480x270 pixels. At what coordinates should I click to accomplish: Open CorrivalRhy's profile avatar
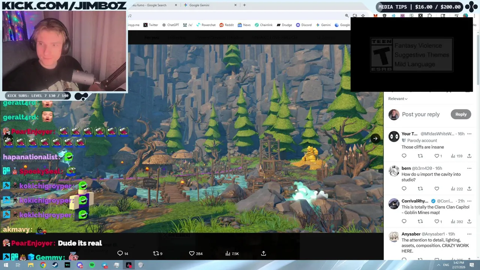coord(394,204)
